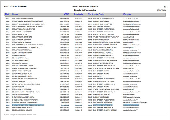Select name 'SEBASTIAO LIMA SIQUEIRA'

point(21,40)
